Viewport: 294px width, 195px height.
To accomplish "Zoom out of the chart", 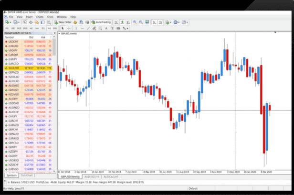I will tap(141, 22).
